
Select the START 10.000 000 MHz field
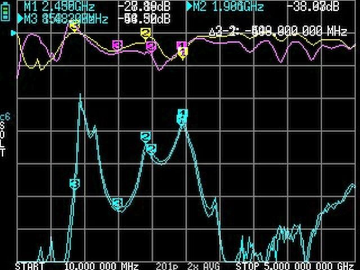pos(76,266)
